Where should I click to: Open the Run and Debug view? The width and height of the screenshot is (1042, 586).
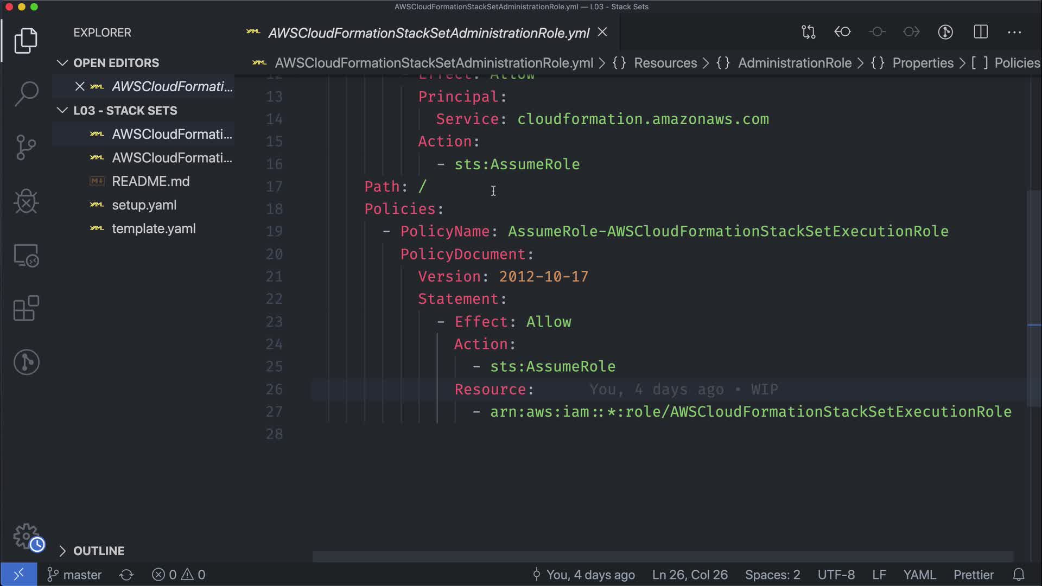pos(26,201)
